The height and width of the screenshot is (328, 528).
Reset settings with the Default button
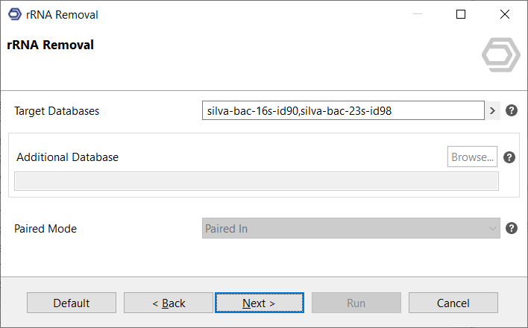(x=72, y=303)
